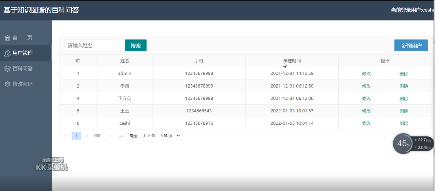Open the 首页 menu item
The image size is (435, 191).
pyautogui.click(x=26, y=38)
